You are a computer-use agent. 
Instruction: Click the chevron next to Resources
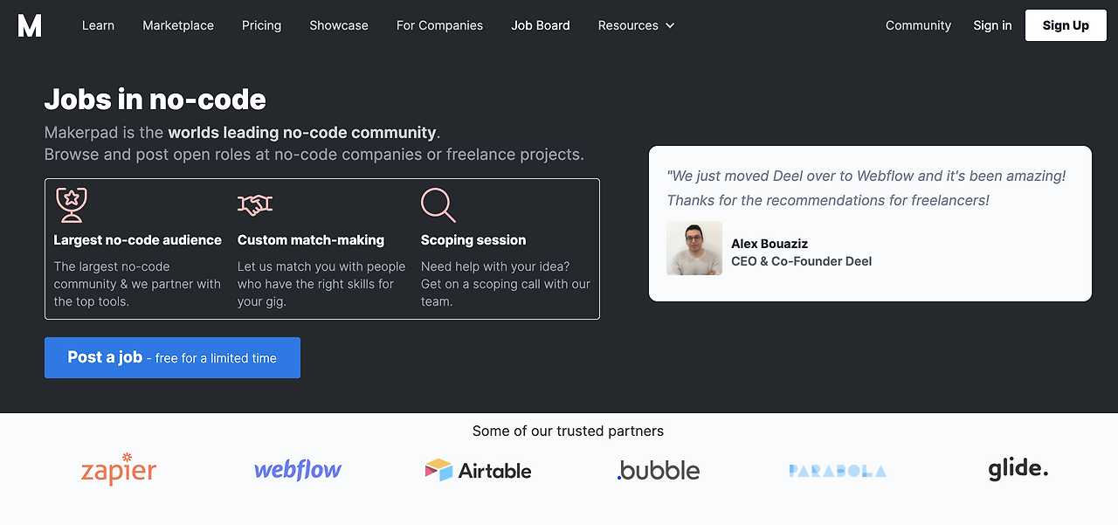[670, 25]
